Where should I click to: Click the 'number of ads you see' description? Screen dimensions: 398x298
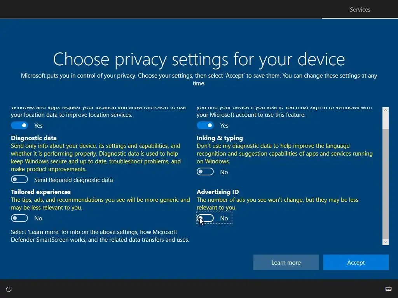(x=278, y=203)
